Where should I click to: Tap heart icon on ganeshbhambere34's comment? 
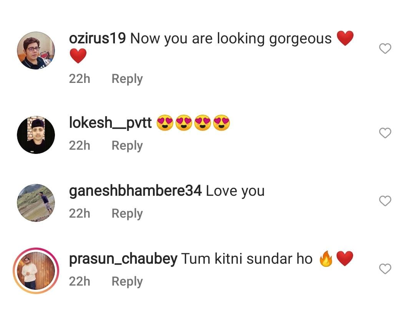point(385,201)
